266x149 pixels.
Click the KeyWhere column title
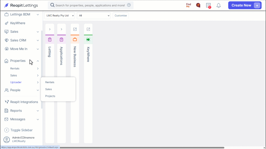click(x=88, y=54)
